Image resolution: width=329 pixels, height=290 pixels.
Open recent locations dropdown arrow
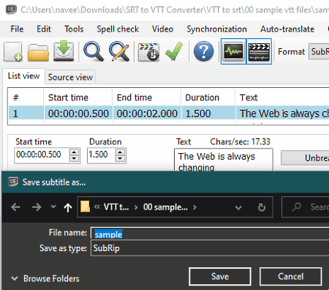coord(53,207)
